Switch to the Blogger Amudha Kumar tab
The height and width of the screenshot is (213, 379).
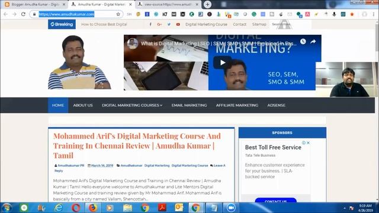point(36,4)
